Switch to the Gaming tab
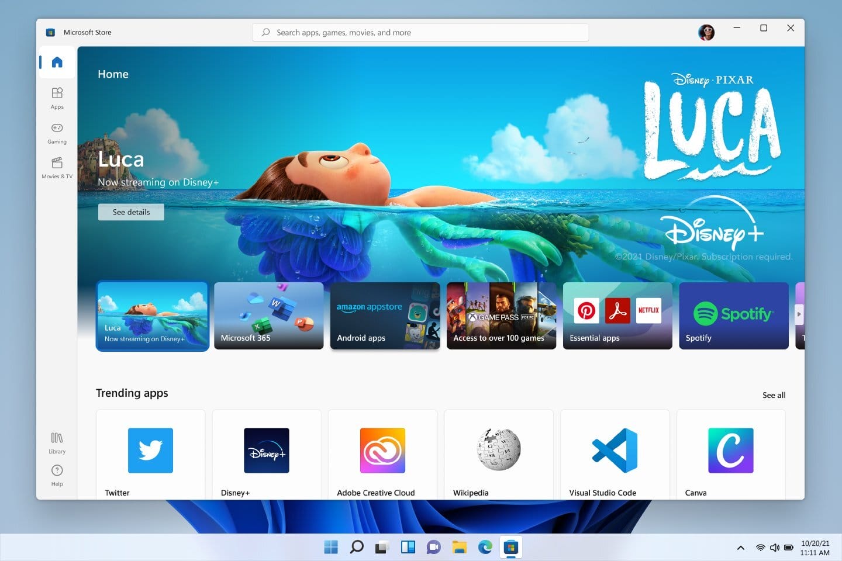 coord(56,133)
